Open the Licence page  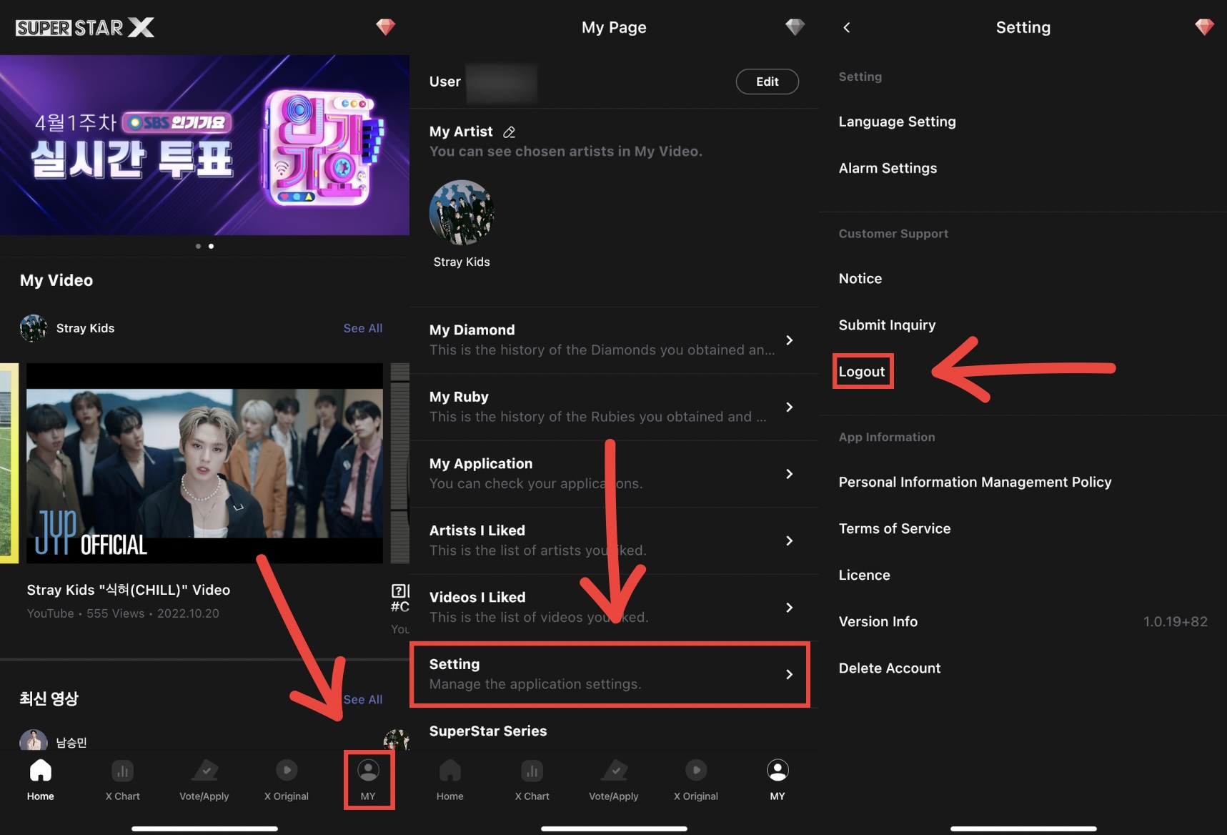click(x=864, y=575)
